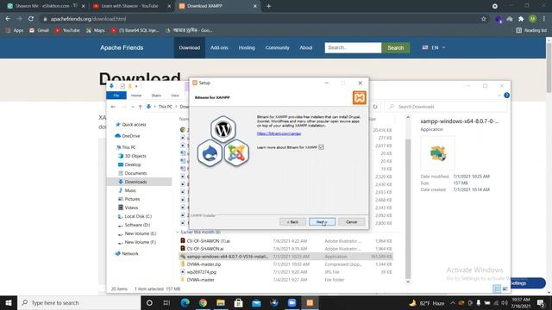The height and width of the screenshot is (310, 552).
Task: Click Apache Friends site title
Action: pos(122,47)
